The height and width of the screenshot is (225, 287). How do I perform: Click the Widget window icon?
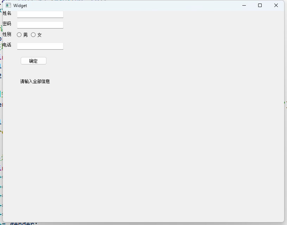coord(8,6)
